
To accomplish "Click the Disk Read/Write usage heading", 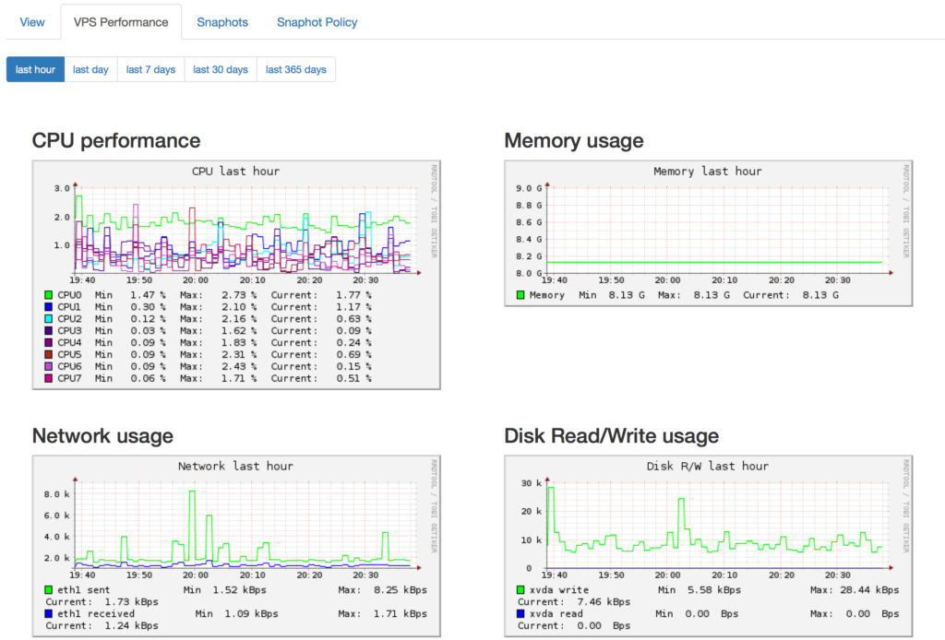I will (611, 435).
